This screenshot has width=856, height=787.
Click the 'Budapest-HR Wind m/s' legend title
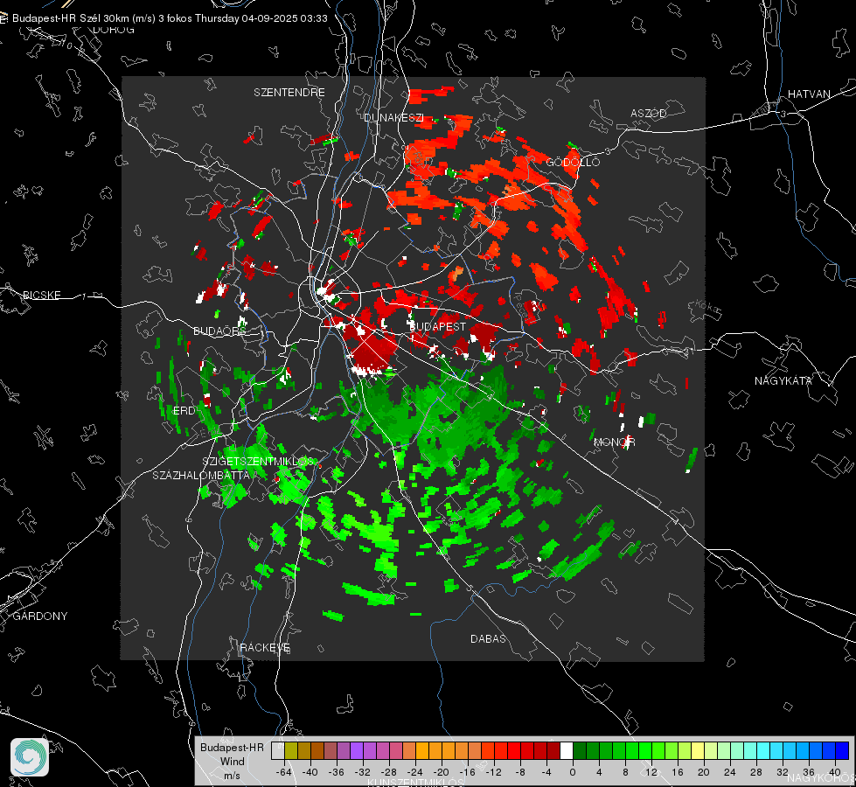click(232, 762)
